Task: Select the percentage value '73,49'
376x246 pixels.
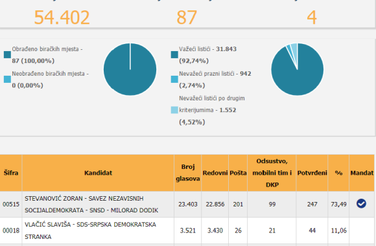Action: [x=338, y=205]
